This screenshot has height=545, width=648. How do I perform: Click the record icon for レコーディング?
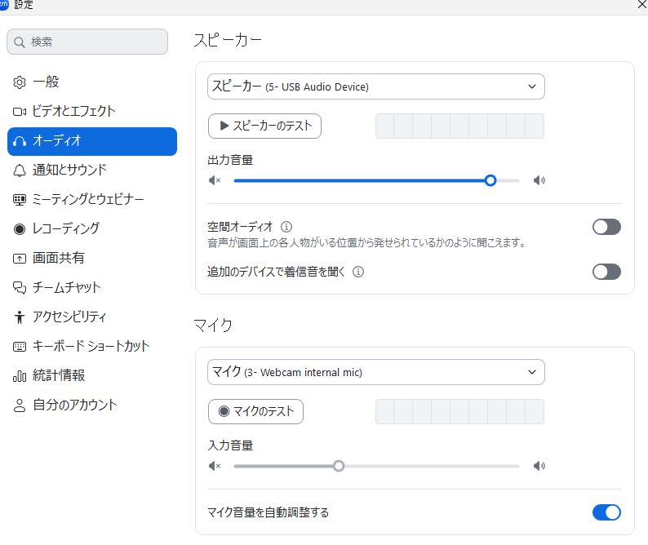click(x=20, y=229)
